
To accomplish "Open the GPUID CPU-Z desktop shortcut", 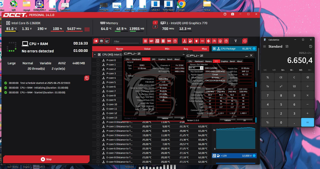I will 39,6.
